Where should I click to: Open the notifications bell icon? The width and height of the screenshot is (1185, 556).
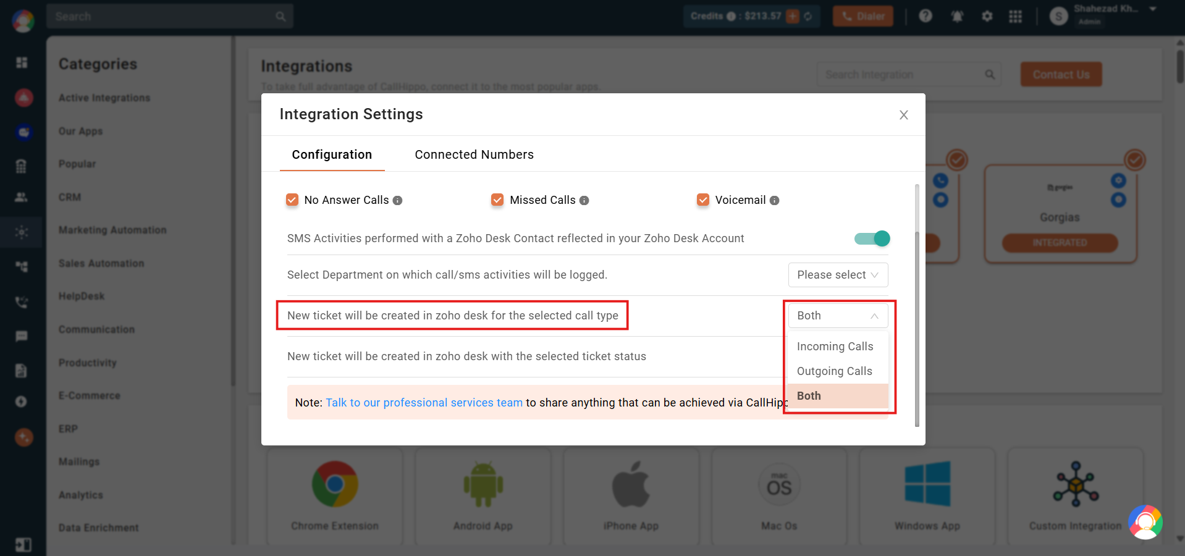click(957, 16)
